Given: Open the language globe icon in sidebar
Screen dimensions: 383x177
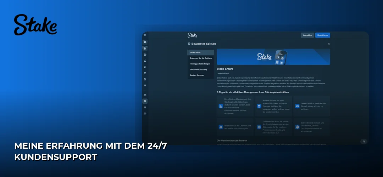Looking at the screenshot, I should tap(145, 113).
